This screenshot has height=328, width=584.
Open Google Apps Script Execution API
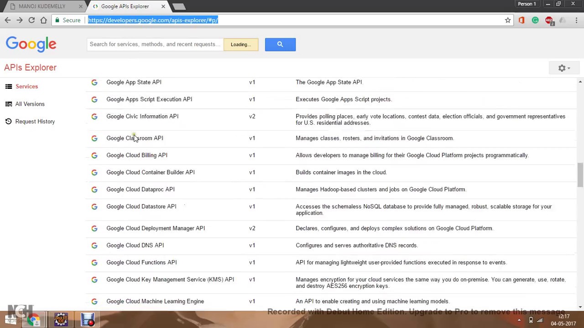(149, 99)
